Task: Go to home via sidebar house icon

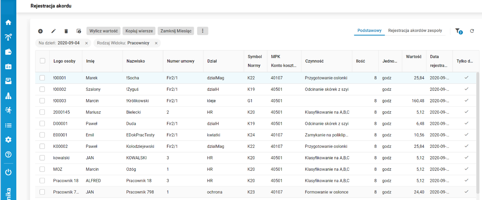Action: click(8, 23)
